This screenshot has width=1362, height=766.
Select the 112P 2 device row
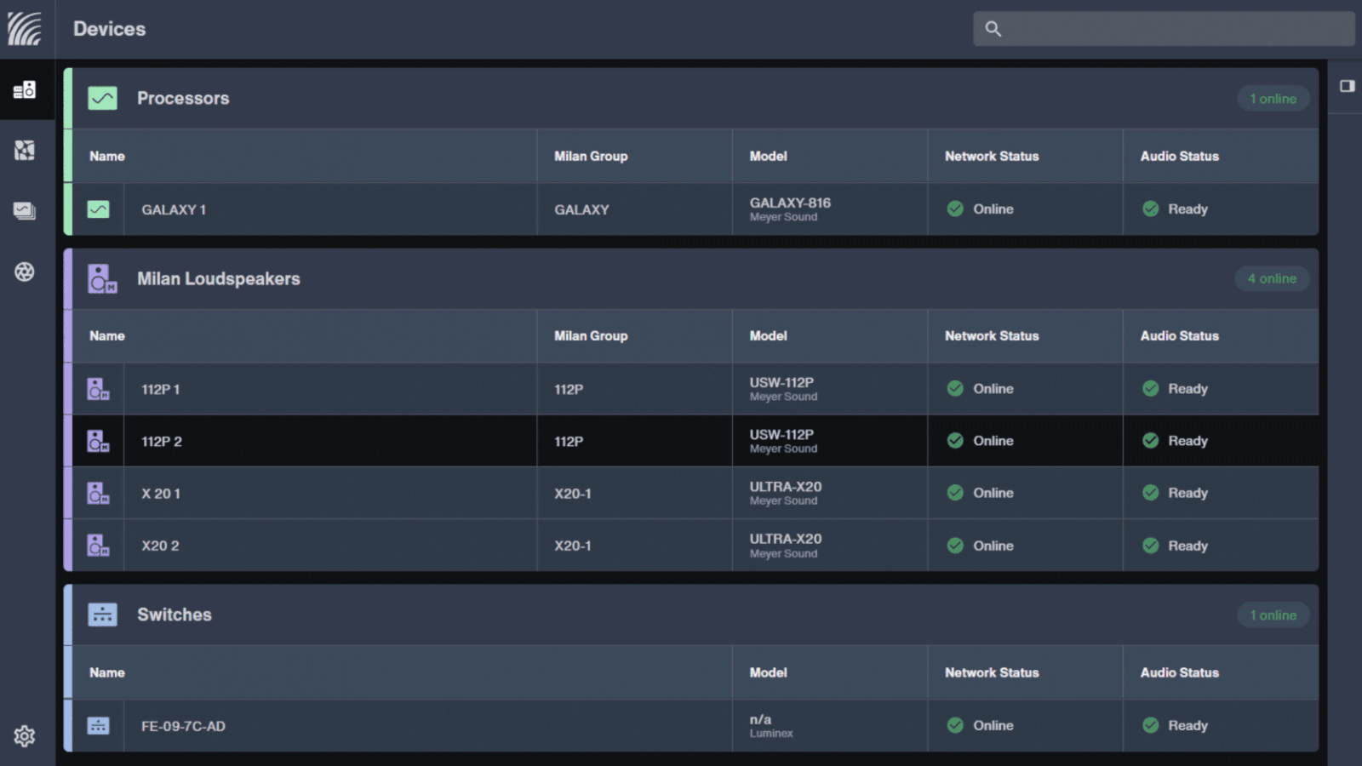332,441
